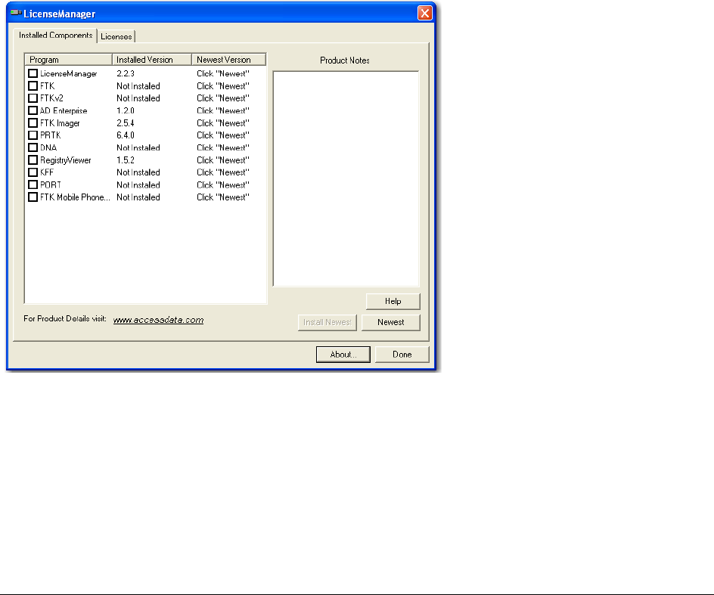This screenshot has width=714, height=595.
Task: Click the LicenseManager title bar icon
Action: tap(16, 13)
